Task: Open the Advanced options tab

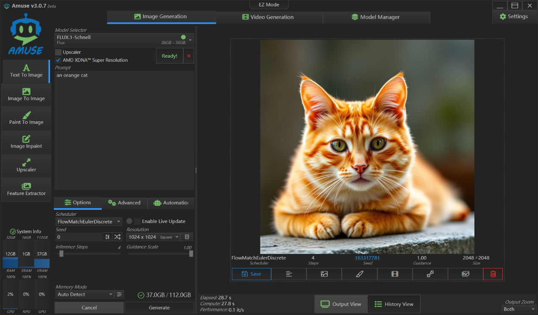Action: 124,203
